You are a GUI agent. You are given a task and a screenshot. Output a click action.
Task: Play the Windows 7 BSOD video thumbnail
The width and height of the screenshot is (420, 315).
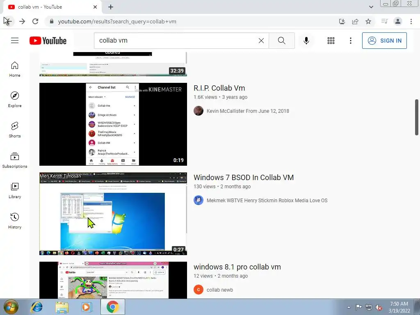pyautogui.click(x=113, y=213)
